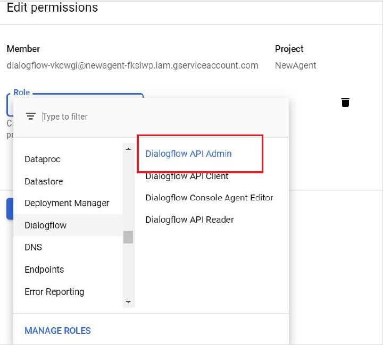This screenshot has width=383, height=345.
Task: Select the Dialogflow category
Action: (46, 225)
